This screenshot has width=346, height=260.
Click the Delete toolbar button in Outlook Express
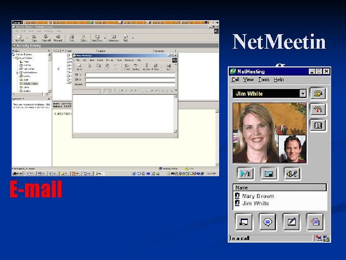84,38
